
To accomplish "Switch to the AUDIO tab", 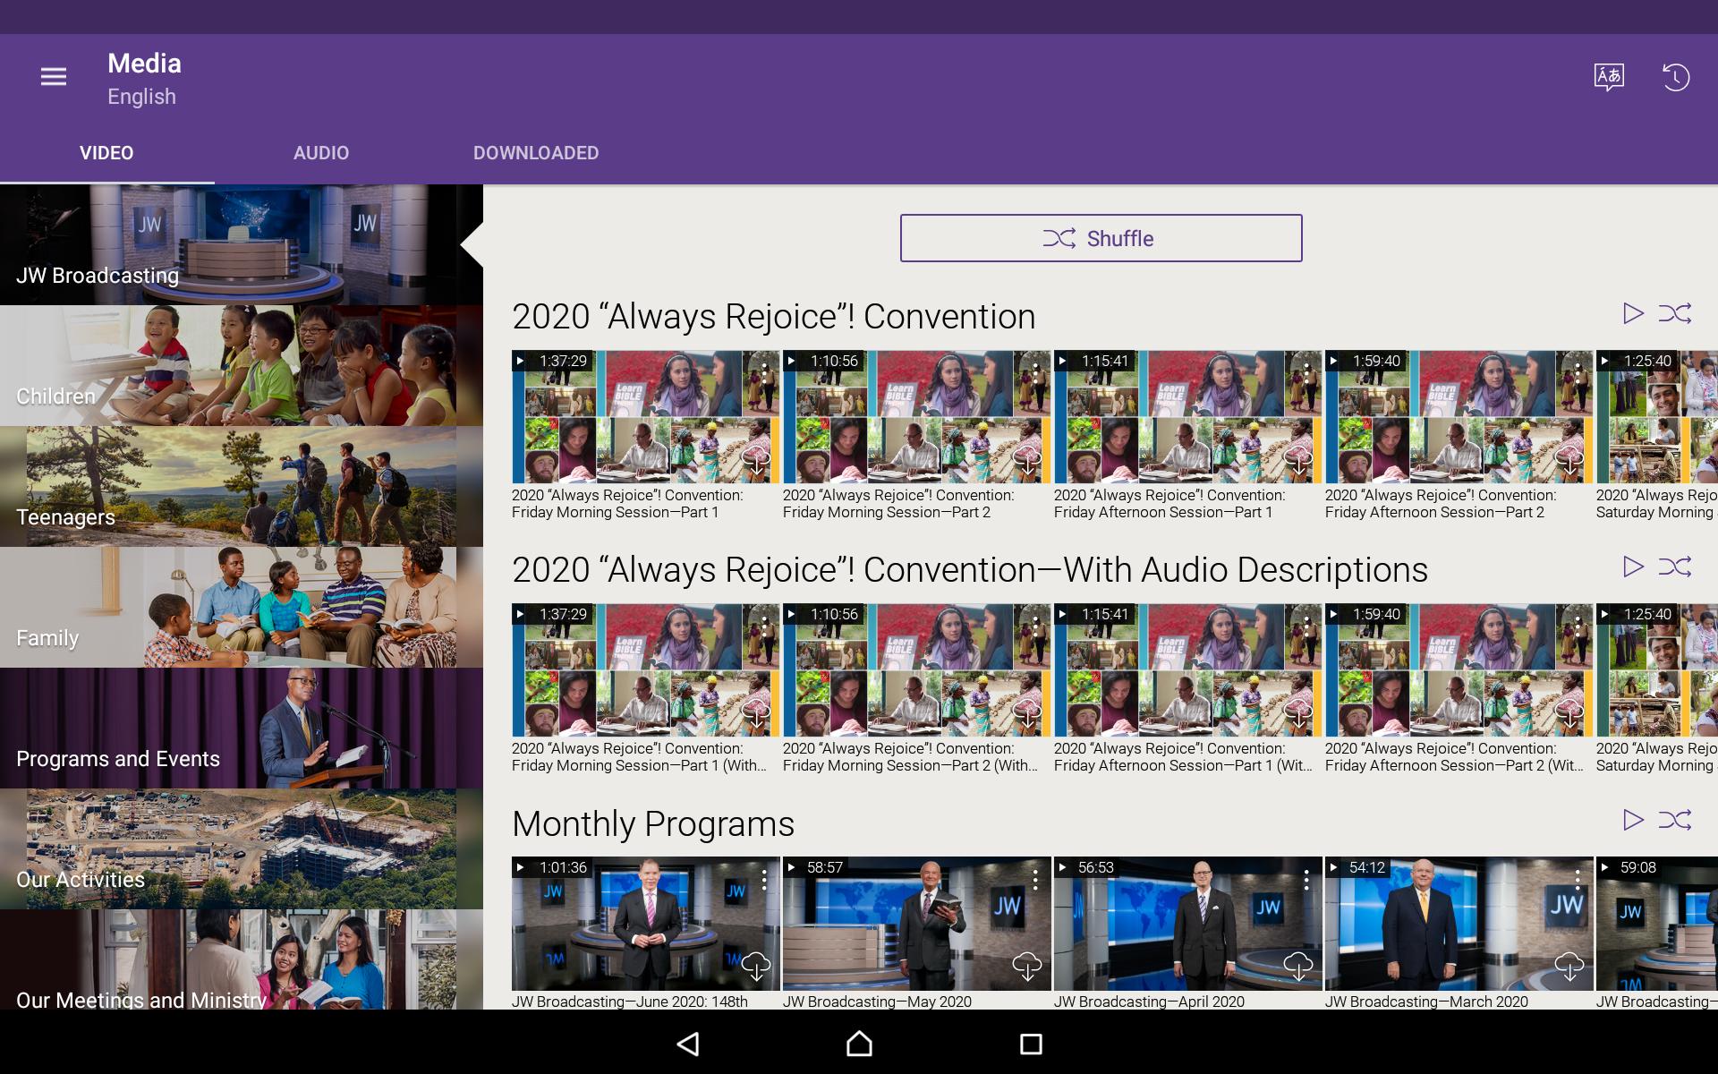I will (x=321, y=153).
